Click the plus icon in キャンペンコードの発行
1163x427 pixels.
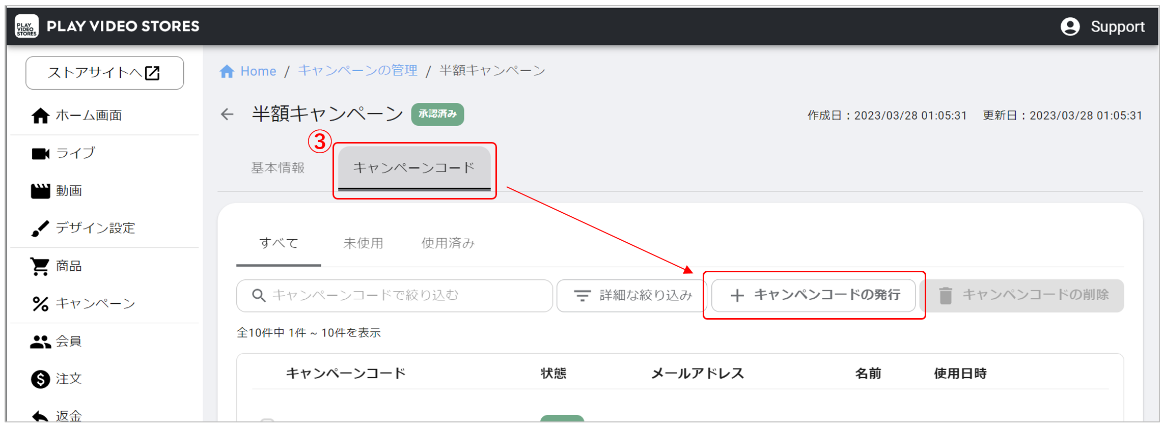(737, 296)
